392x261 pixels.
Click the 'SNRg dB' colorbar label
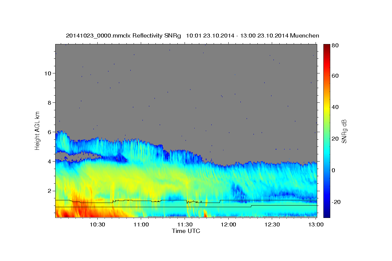pos(344,131)
